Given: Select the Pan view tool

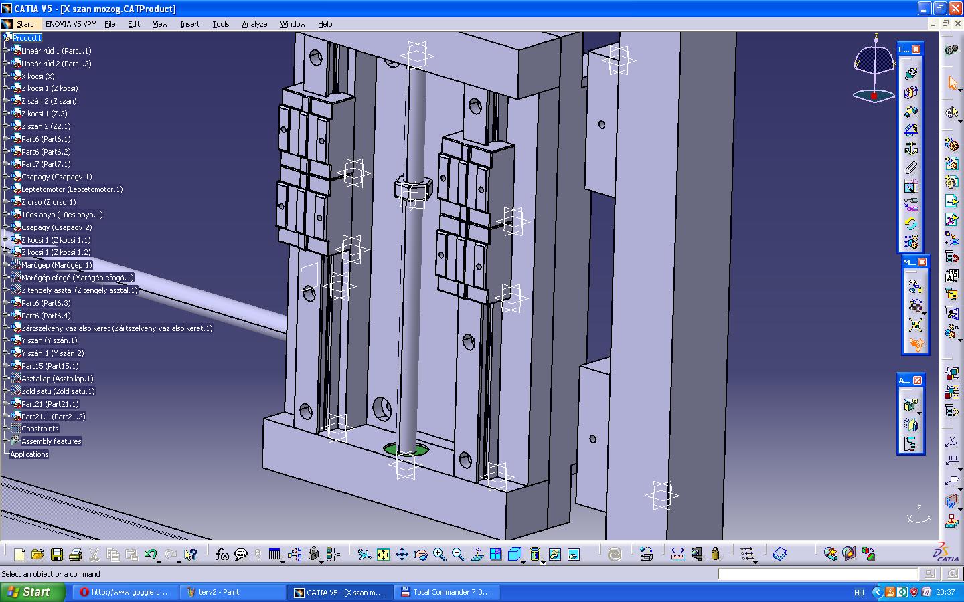Looking at the screenshot, I should (402, 555).
